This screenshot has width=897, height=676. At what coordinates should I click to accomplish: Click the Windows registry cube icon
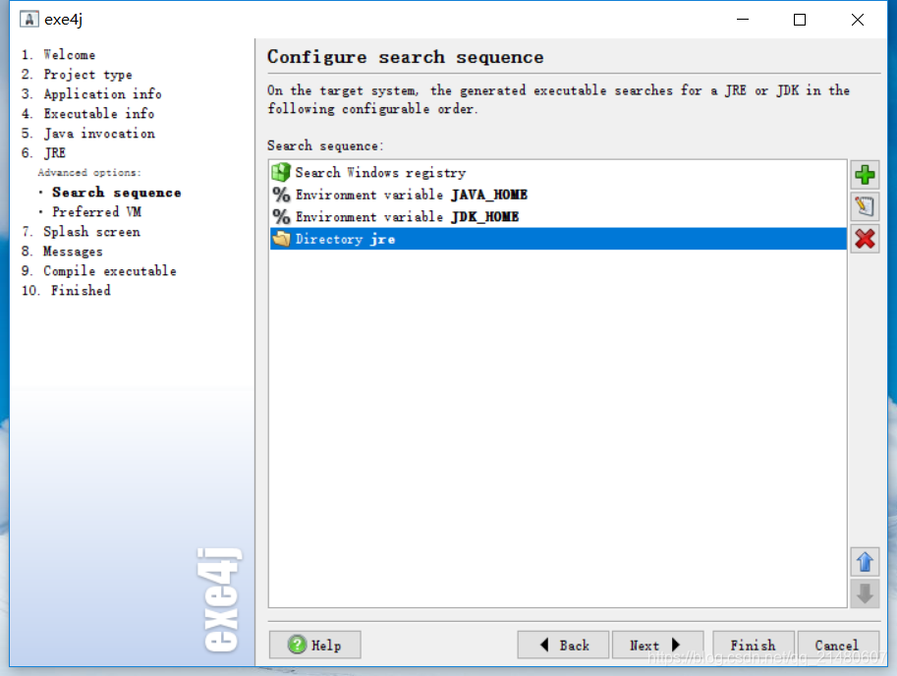coord(281,172)
